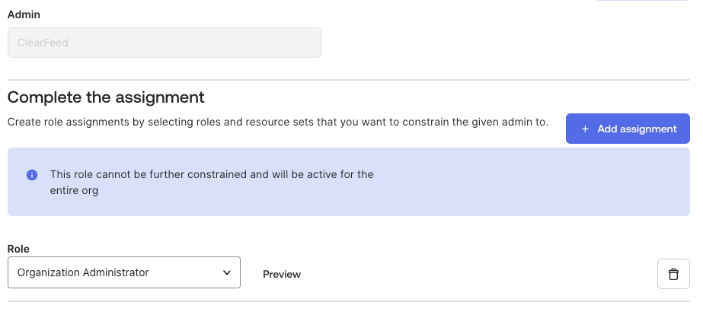703x315 pixels.
Task: Delete the role assignment with trash icon
Action: (x=673, y=274)
